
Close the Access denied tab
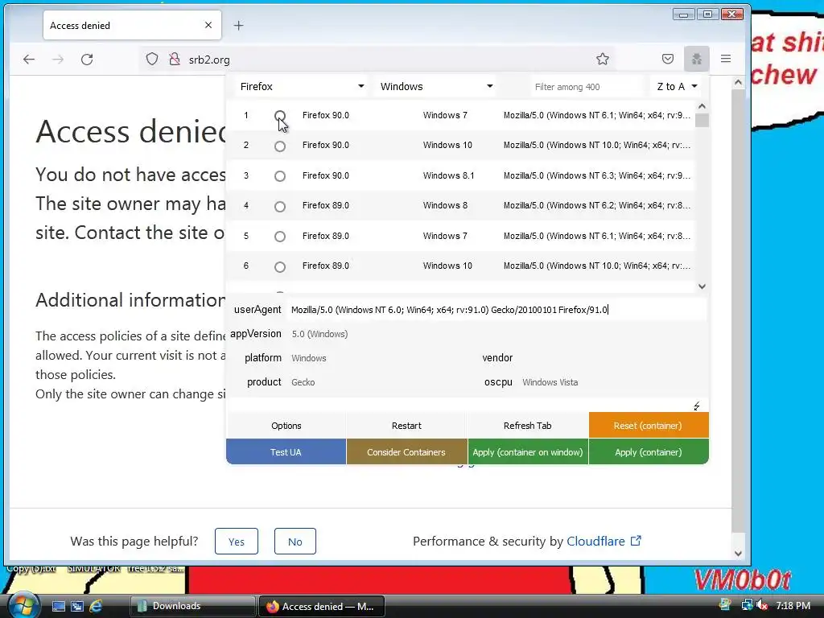pyautogui.click(x=208, y=25)
